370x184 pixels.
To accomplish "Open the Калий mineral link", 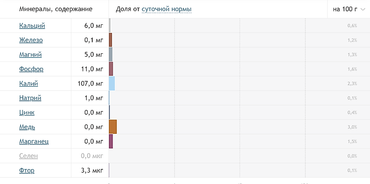I will pos(28,84).
